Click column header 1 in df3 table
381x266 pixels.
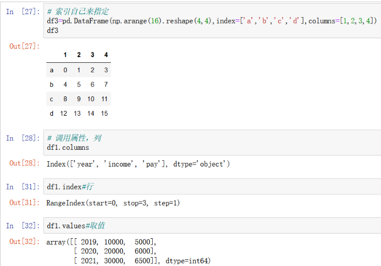point(65,55)
